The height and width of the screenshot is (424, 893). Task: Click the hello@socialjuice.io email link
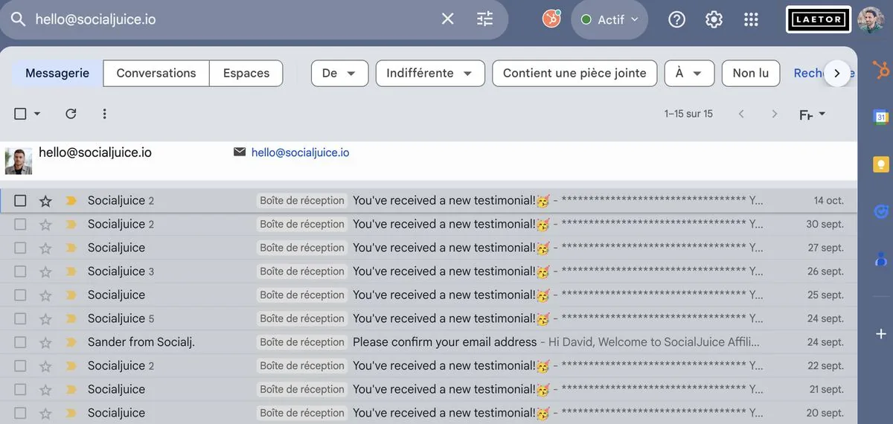300,152
